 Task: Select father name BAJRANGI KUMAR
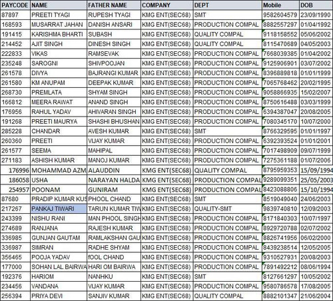(114, 73)
